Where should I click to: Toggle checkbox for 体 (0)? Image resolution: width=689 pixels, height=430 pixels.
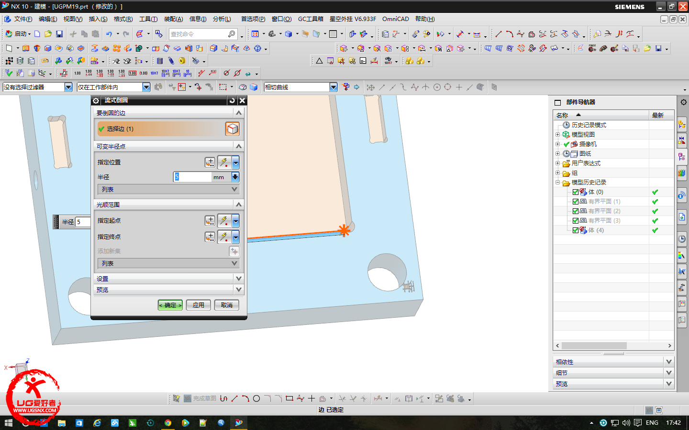(576, 192)
